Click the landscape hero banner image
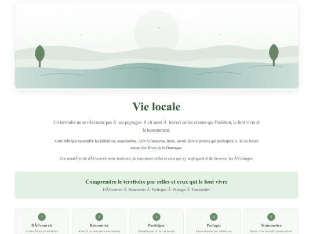This screenshot has width=313, height=234. [156, 46]
